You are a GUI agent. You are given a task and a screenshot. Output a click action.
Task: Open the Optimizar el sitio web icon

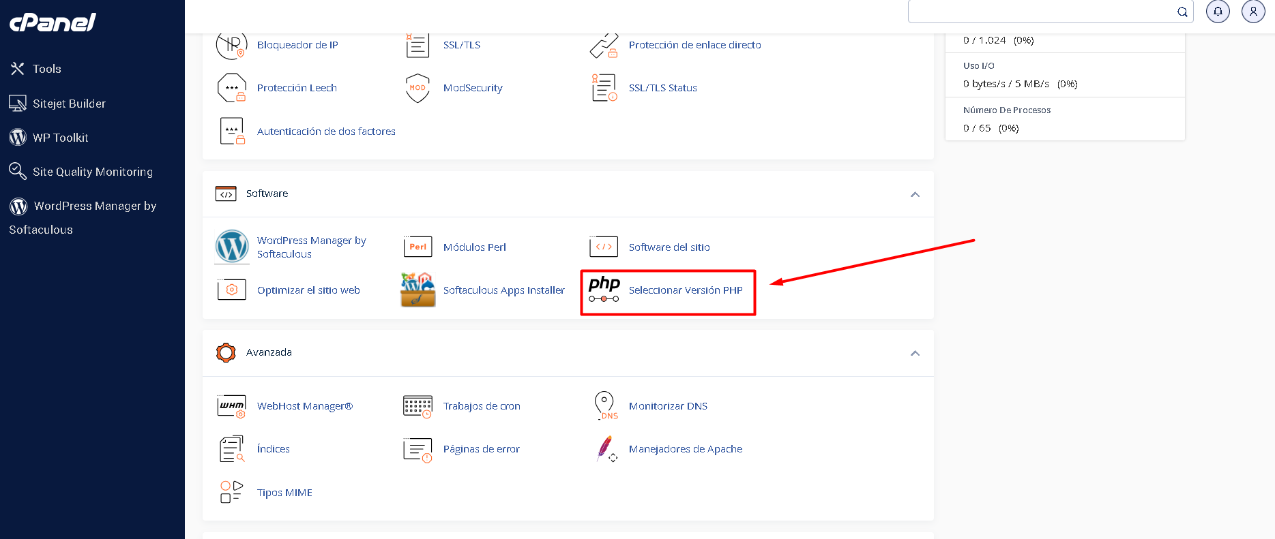(231, 290)
